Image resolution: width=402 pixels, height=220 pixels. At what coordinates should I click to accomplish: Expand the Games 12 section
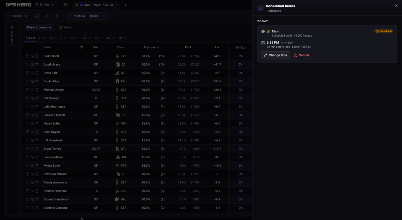point(18,16)
